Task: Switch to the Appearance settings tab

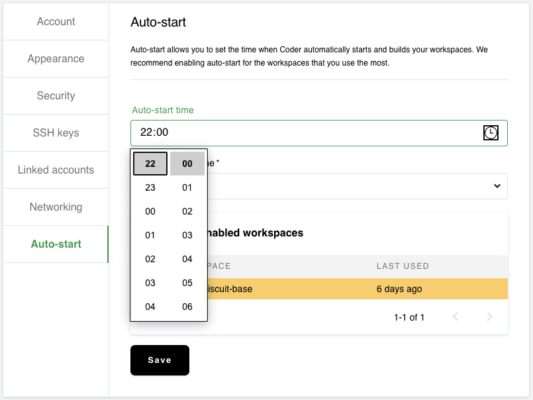Action: pos(56,58)
